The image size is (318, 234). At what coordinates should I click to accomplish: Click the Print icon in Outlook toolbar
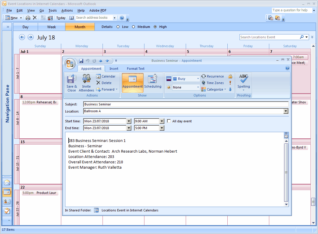(28, 18)
